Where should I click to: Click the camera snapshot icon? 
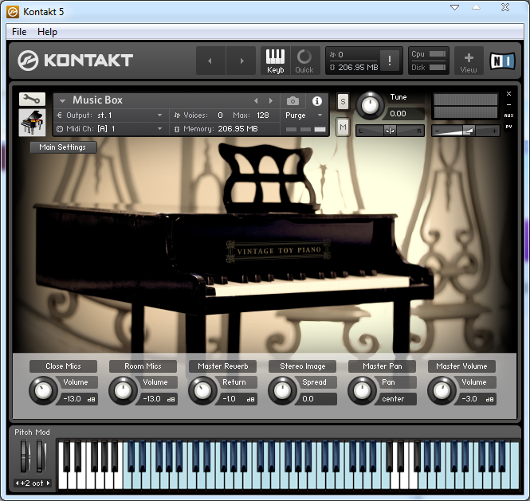pos(293,101)
